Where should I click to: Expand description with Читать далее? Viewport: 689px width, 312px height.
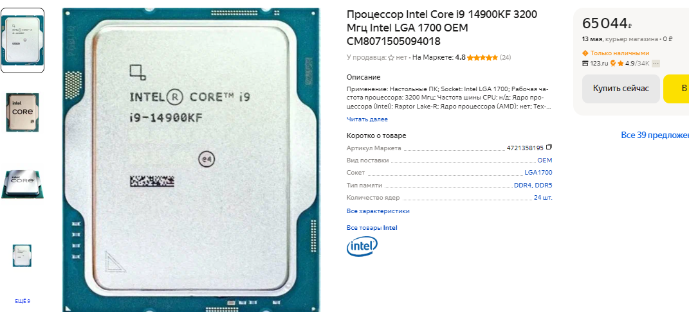click(x=367, y=119)
